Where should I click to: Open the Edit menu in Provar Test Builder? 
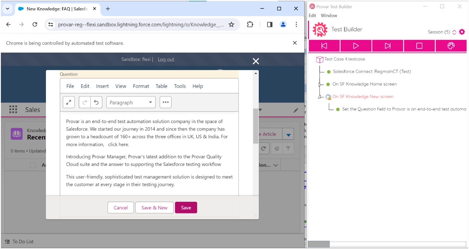(x=312, y=15)
